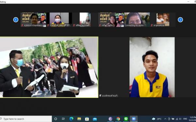Launch Microsoft Edge from taskbar
196x122 pixels.
pos(71,119)
